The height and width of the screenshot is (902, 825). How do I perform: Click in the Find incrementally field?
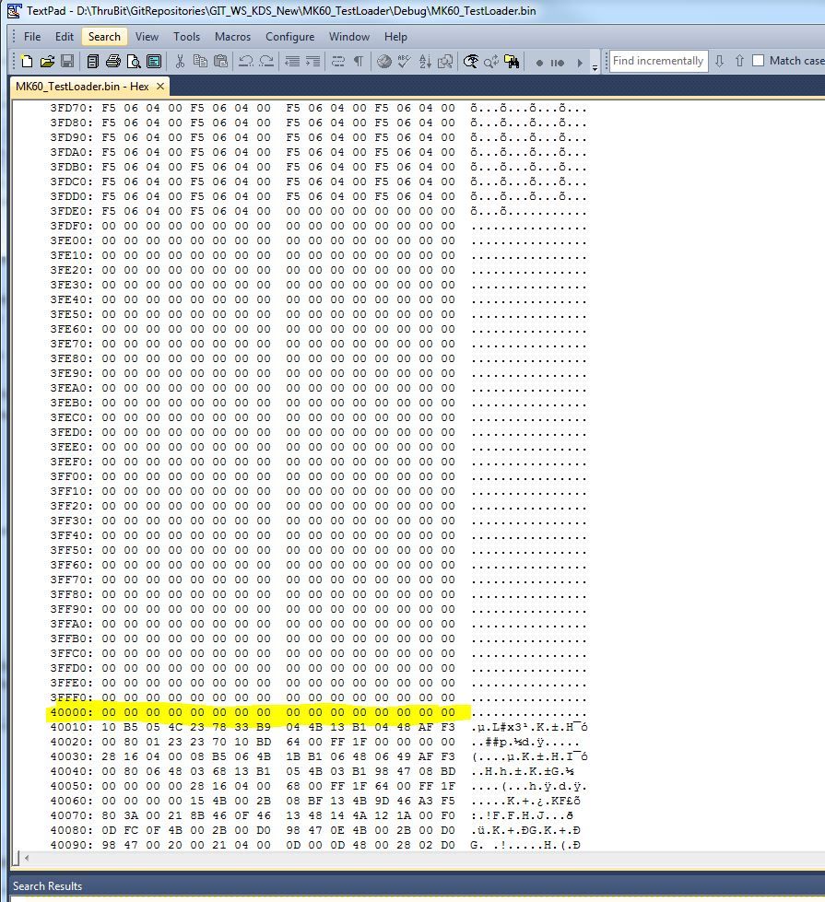(x=656, y=61)
